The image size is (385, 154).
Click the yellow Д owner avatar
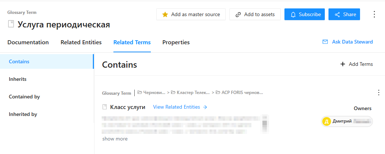pyautogui.click(x=326, y=121)
